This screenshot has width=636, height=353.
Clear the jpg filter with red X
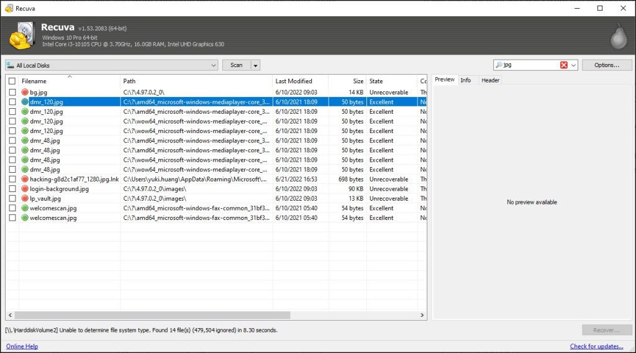tap(564, 65)
